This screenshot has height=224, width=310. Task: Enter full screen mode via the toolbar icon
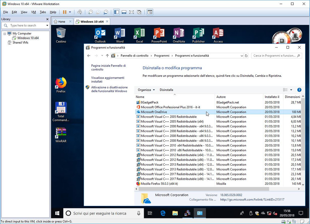tap(131, 12)
